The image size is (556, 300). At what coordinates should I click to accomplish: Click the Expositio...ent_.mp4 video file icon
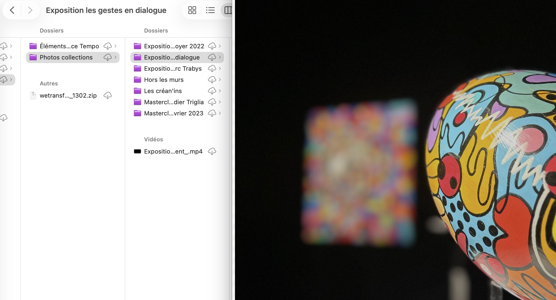click(137, 152)
